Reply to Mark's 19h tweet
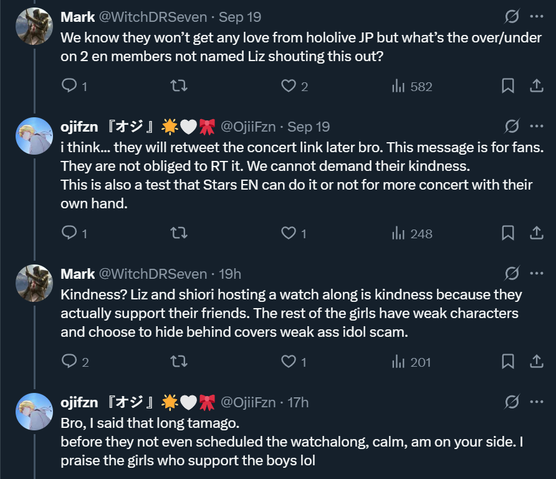The height and width of the screenshot is (479, 556). pyautogui.click(x=69, y=362)
